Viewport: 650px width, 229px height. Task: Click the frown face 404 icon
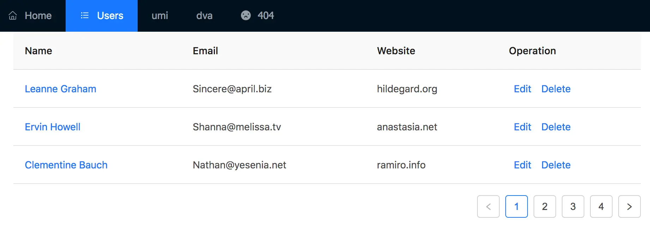point(246,16)
